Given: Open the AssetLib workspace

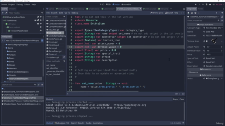Looking at the screenshot, I should click(x=126, y=5).
